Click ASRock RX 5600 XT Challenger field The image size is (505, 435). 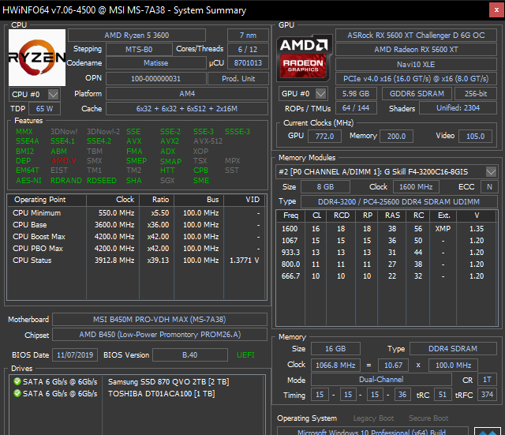click(416, 35)
